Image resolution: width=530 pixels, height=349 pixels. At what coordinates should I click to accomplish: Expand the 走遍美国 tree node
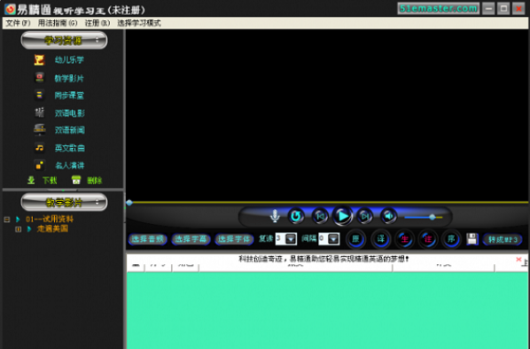[19, 229]
